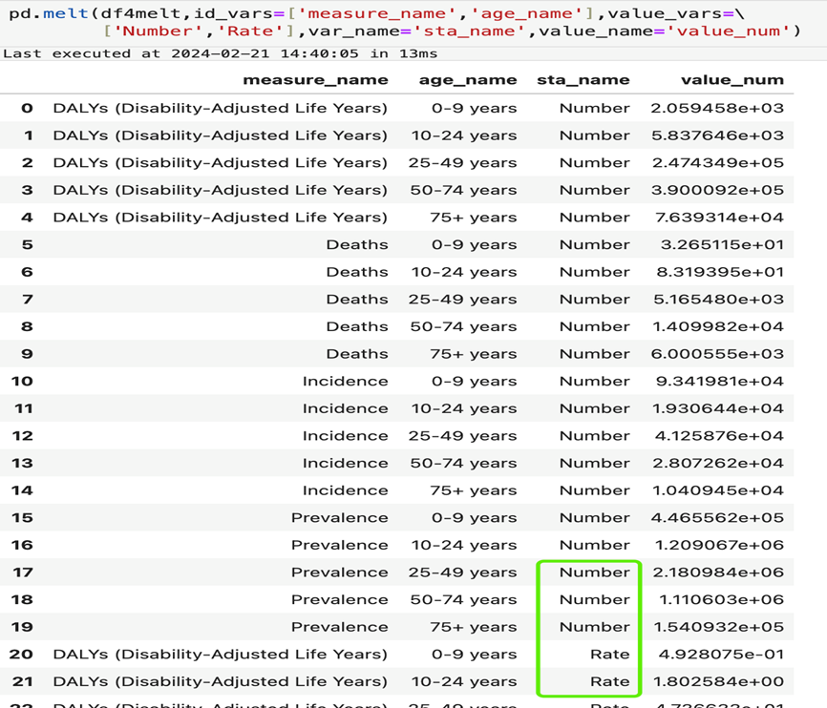Click the age_name column header
Screen dimensions: 827x708
[x=468, y=80]
